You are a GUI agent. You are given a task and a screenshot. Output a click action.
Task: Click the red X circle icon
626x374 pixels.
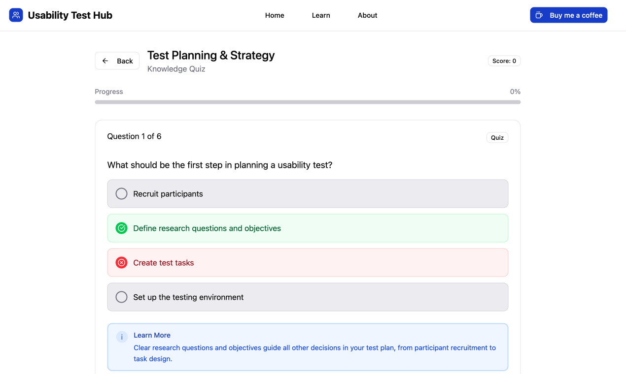pos(121,263)
